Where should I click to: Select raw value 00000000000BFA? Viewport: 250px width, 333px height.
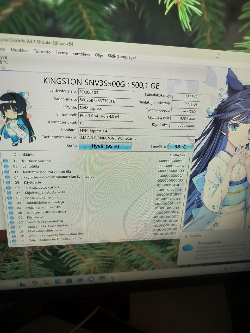tap(167, 212)
